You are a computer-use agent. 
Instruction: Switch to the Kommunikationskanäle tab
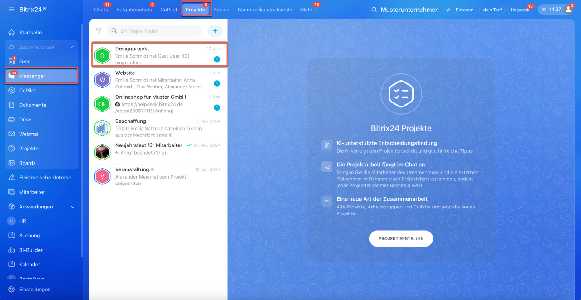click(265, 10)
